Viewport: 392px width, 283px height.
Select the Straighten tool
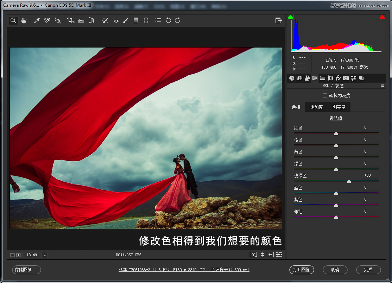(81, 20)
